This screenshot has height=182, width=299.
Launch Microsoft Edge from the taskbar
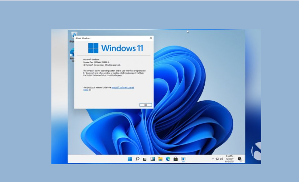tap(168, 159)
